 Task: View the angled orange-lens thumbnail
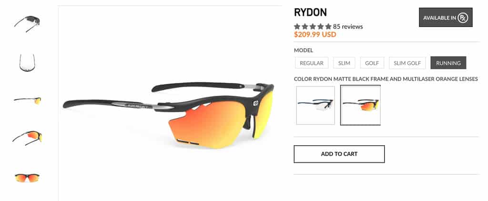27,138
